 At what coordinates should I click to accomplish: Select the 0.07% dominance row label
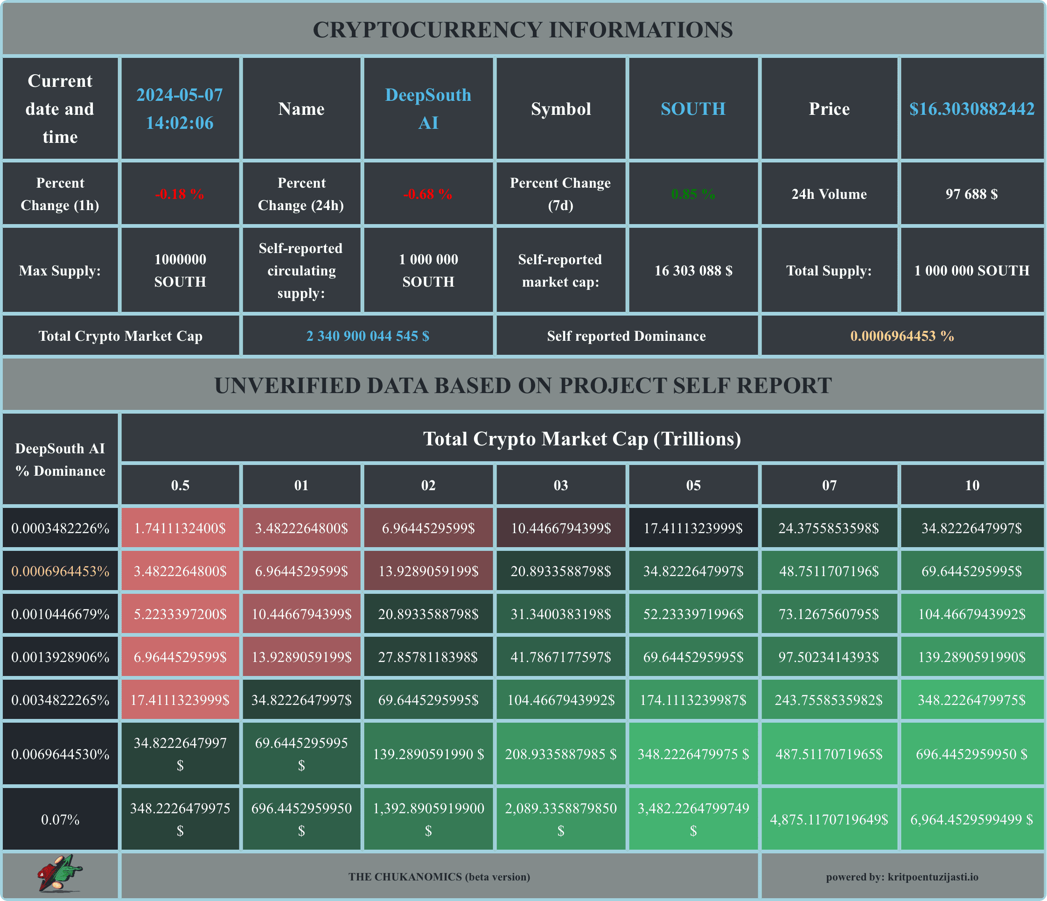[60, 820]
